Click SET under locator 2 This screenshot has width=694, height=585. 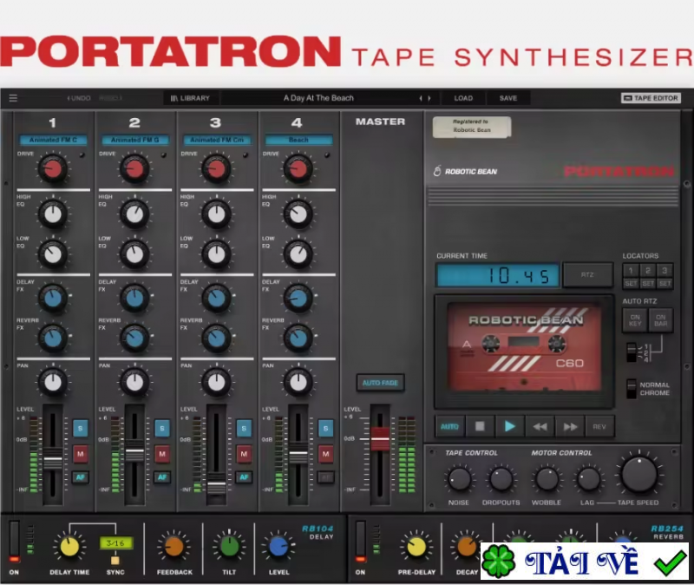pyautogui.click(x=647, y=284)
